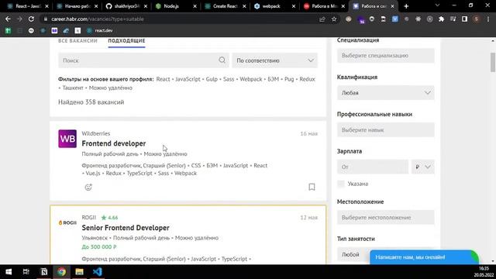Screen dimensions: 496x279
Task: Bookmark this page with the star icon
Action: pos(334,19)
